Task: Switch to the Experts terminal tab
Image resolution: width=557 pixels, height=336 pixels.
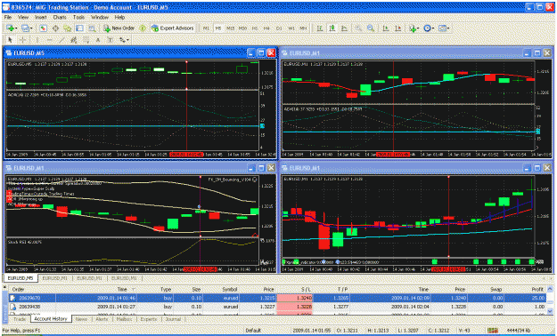Action: coord(149,319)
